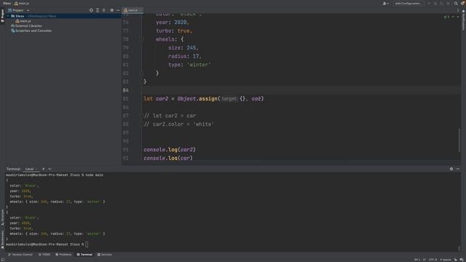
Task: Open the terminal sessions dropdown chevron
Action: coord(50,169)
